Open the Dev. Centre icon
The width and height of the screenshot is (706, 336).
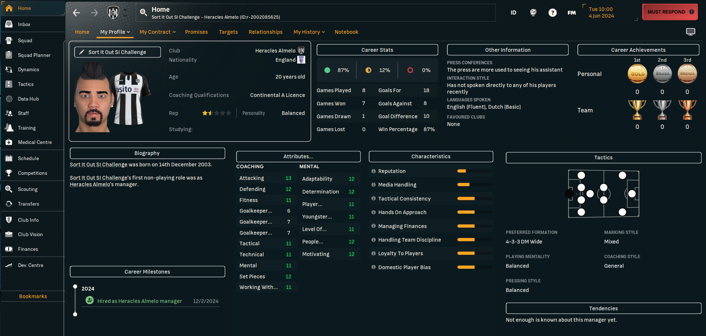[9, 265]
